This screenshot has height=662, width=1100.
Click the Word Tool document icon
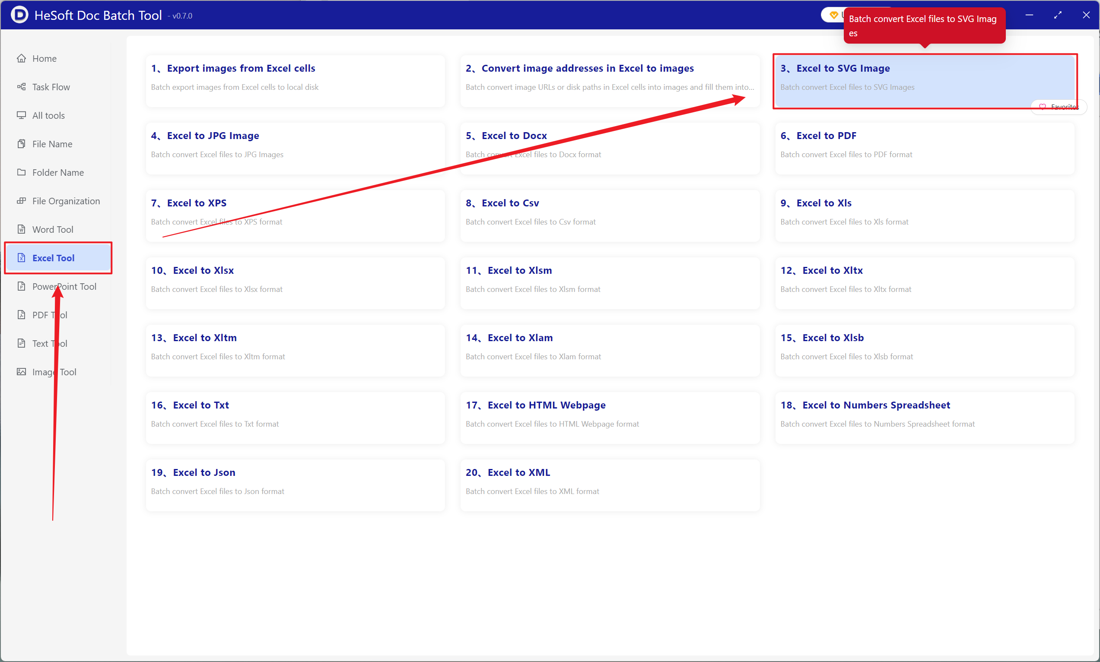(x=21, y=229)
